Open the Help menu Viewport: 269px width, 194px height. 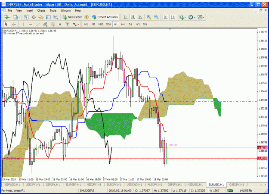point(78,10)
